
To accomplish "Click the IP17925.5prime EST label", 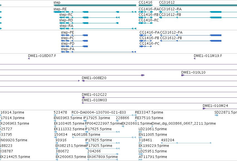I will pyautogui.click(x=99, y=146).
